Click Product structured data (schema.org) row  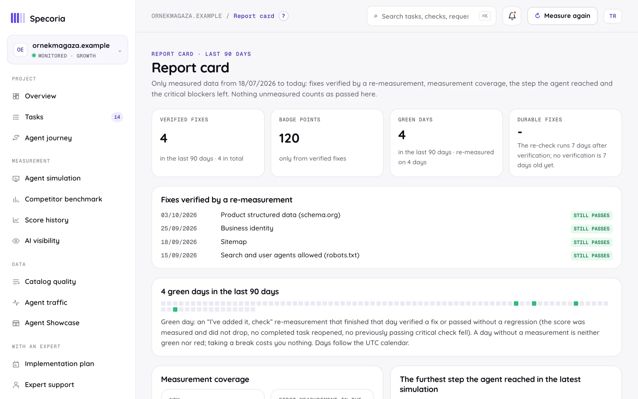coord(386,215)
